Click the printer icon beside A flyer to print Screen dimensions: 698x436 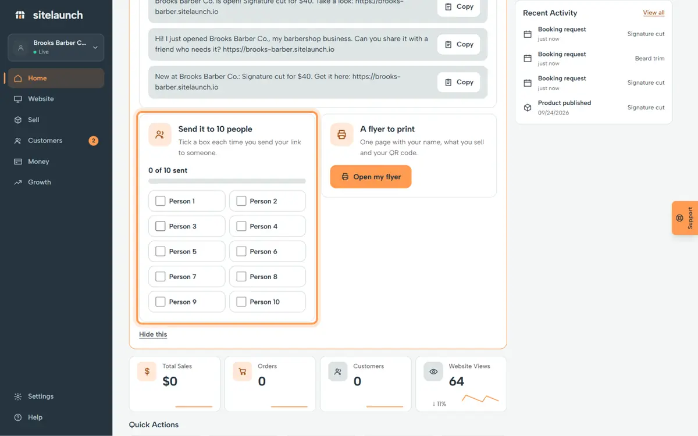click(341, 134)
